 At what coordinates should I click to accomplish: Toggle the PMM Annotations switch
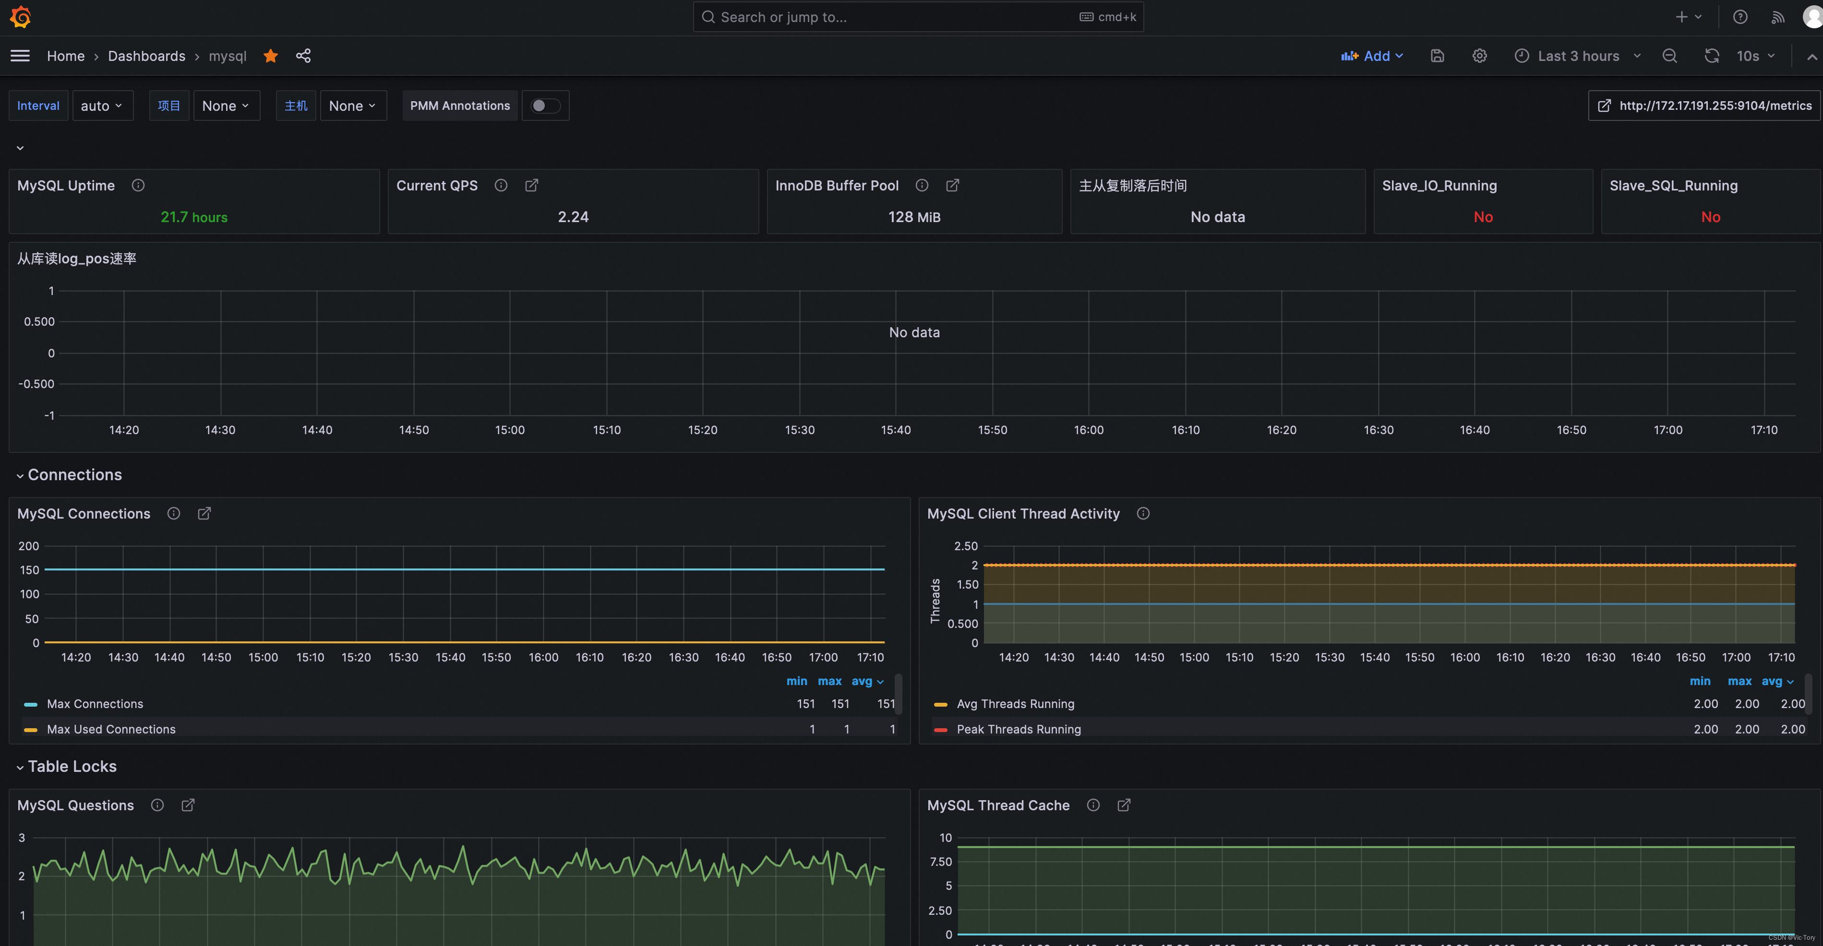[x=546, y=106]
